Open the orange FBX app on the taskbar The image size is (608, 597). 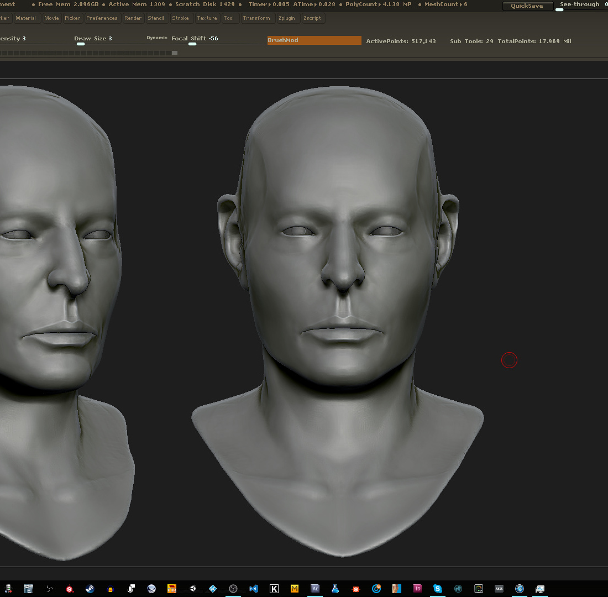pyautogui.click(x=172, y=589)
